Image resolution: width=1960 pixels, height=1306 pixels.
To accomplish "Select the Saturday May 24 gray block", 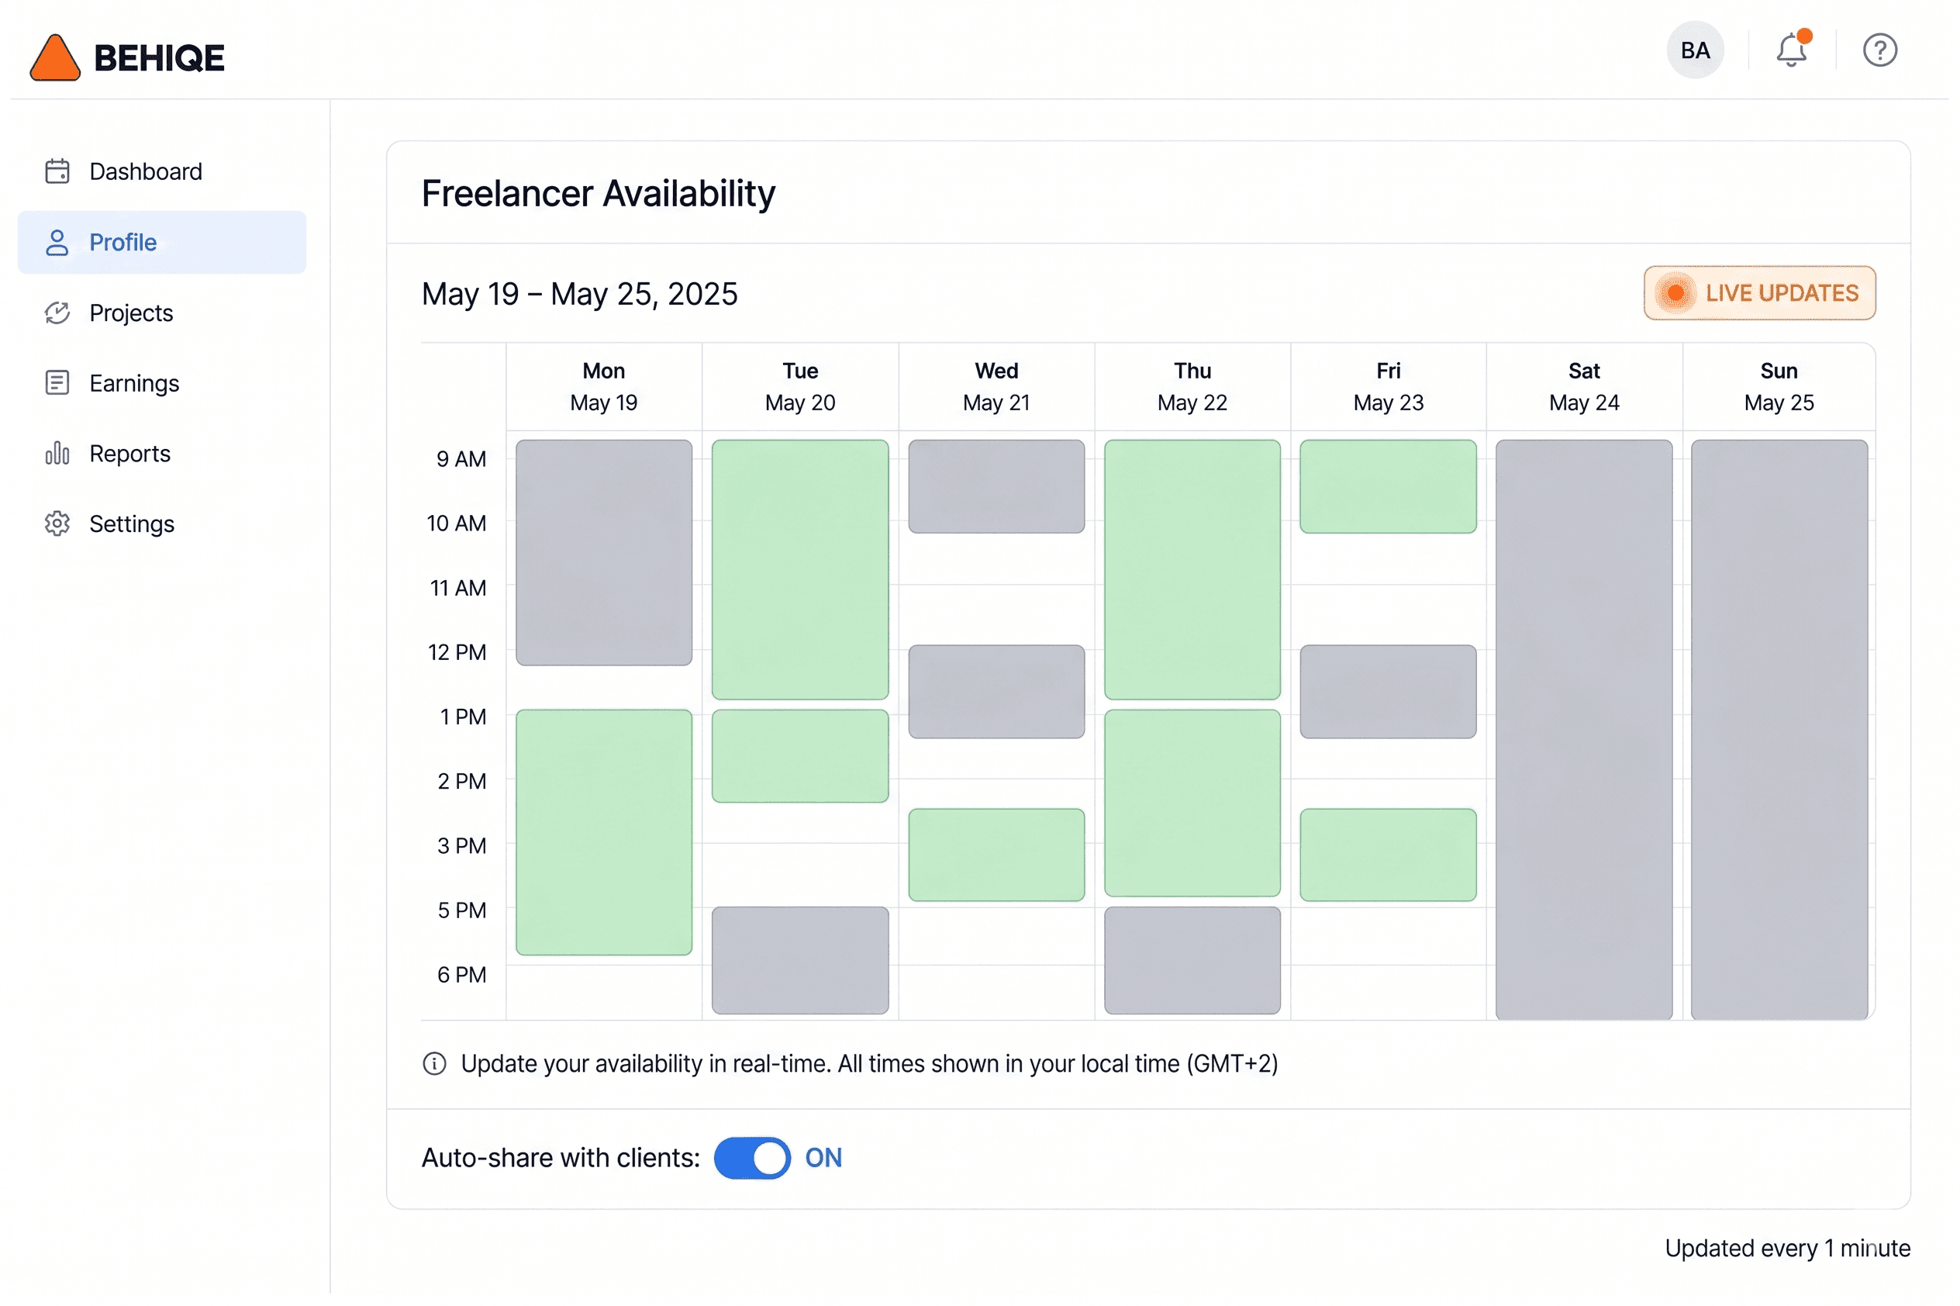I will point(1584,730).
